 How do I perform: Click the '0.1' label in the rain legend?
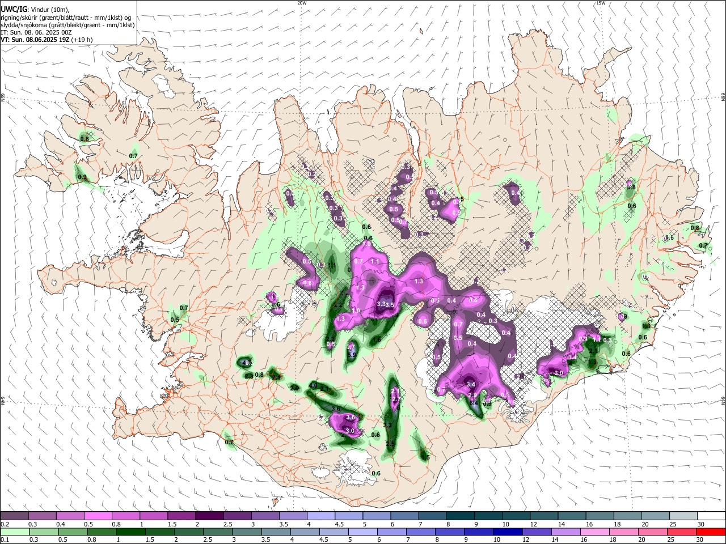pos(5,540)
